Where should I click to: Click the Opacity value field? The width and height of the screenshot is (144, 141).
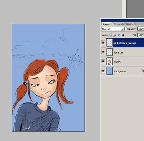coord(141,29)
